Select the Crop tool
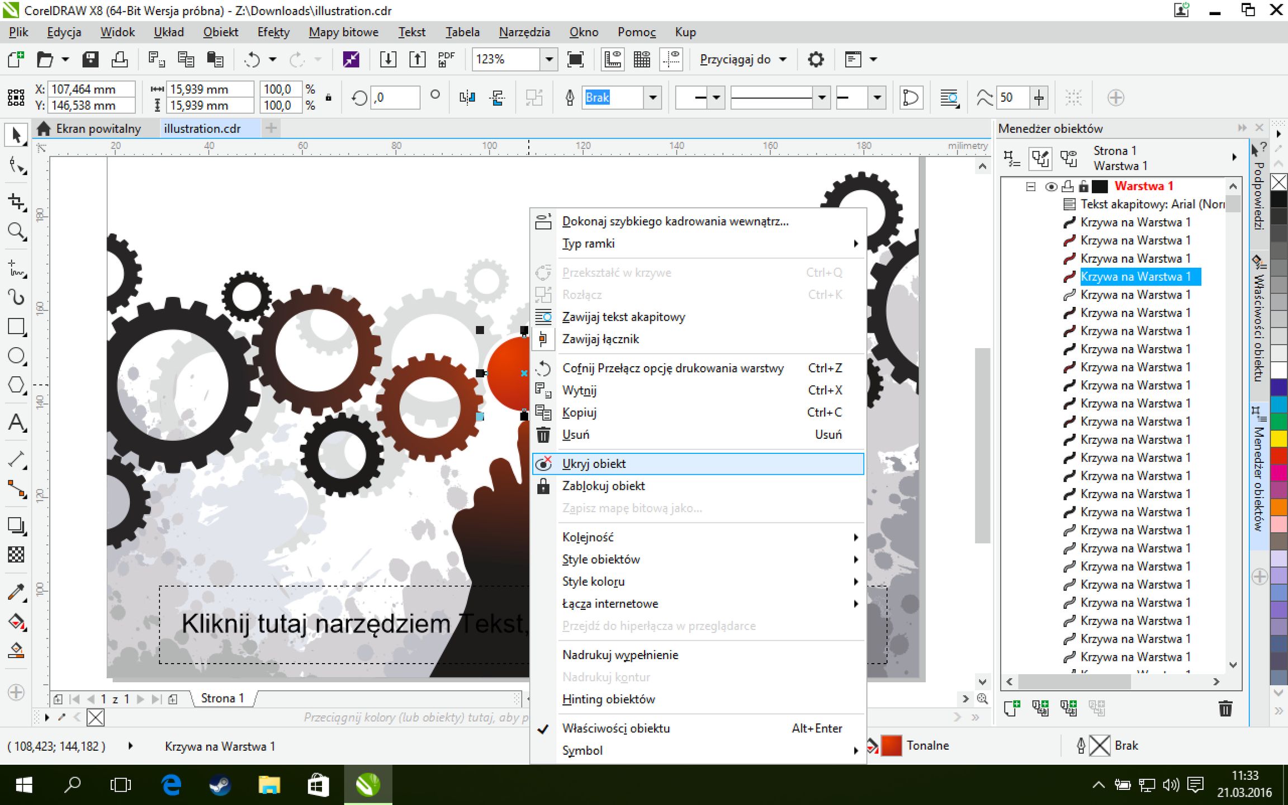The height and width of the screenshot is (805, 1288). click(x=16, y=202)
